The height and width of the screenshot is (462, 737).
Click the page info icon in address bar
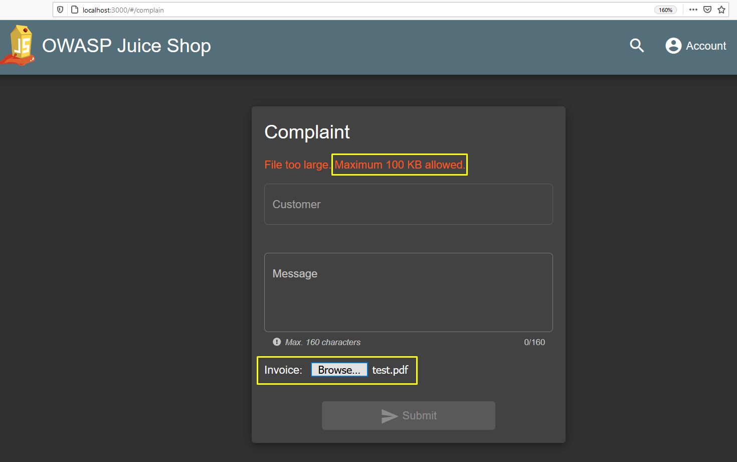point(74,10)
